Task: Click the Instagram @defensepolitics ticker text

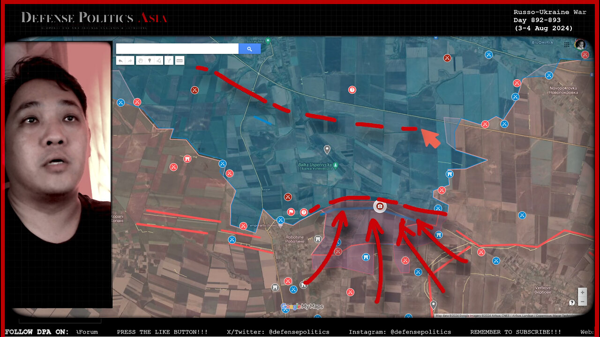Action: (x=400, y=332)
